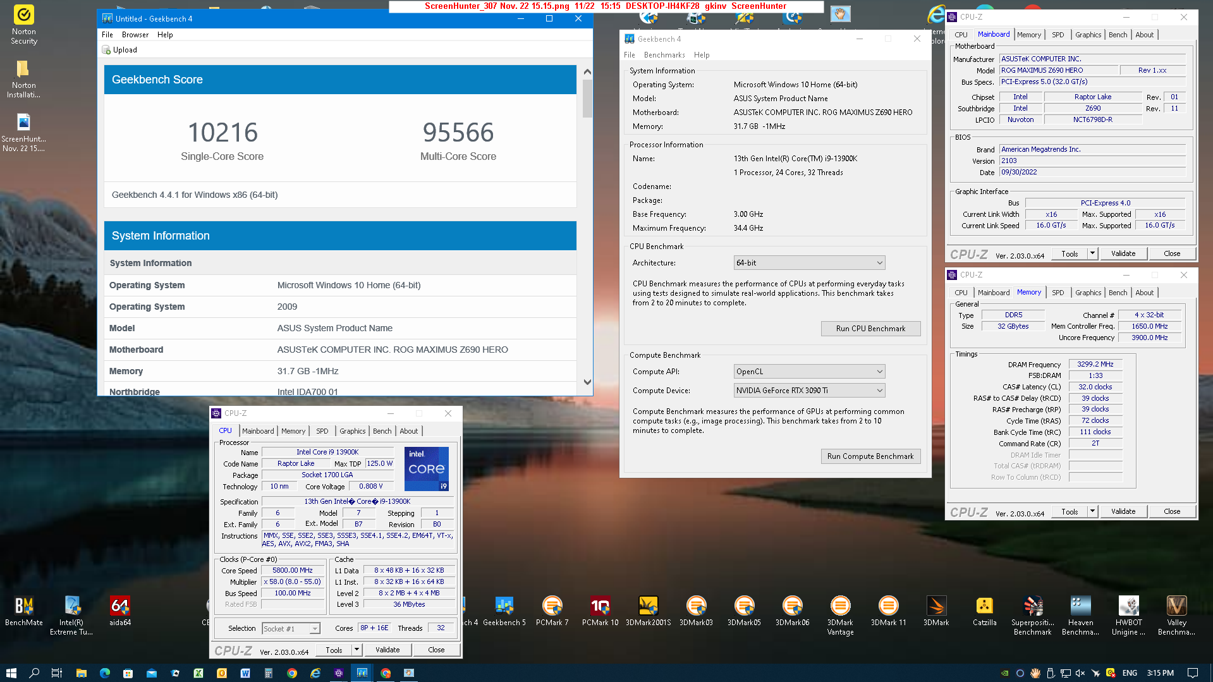Click the Windows Start button
This screenshot has width=1213, height=682.
point(11,673)
